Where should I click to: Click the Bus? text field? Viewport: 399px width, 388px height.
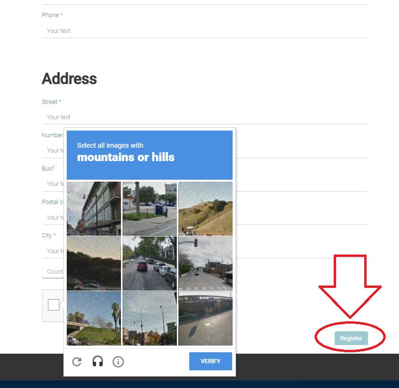pos(300,184)
